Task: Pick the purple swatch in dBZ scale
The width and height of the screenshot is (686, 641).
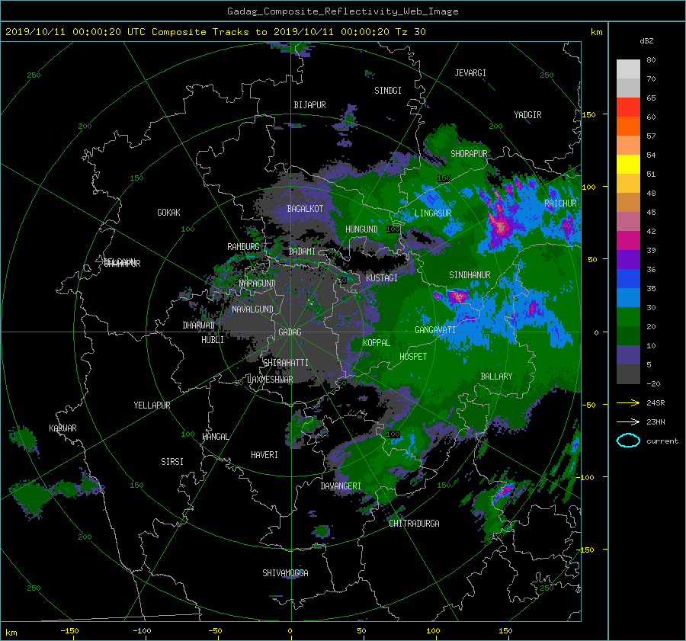Action: 628,259
